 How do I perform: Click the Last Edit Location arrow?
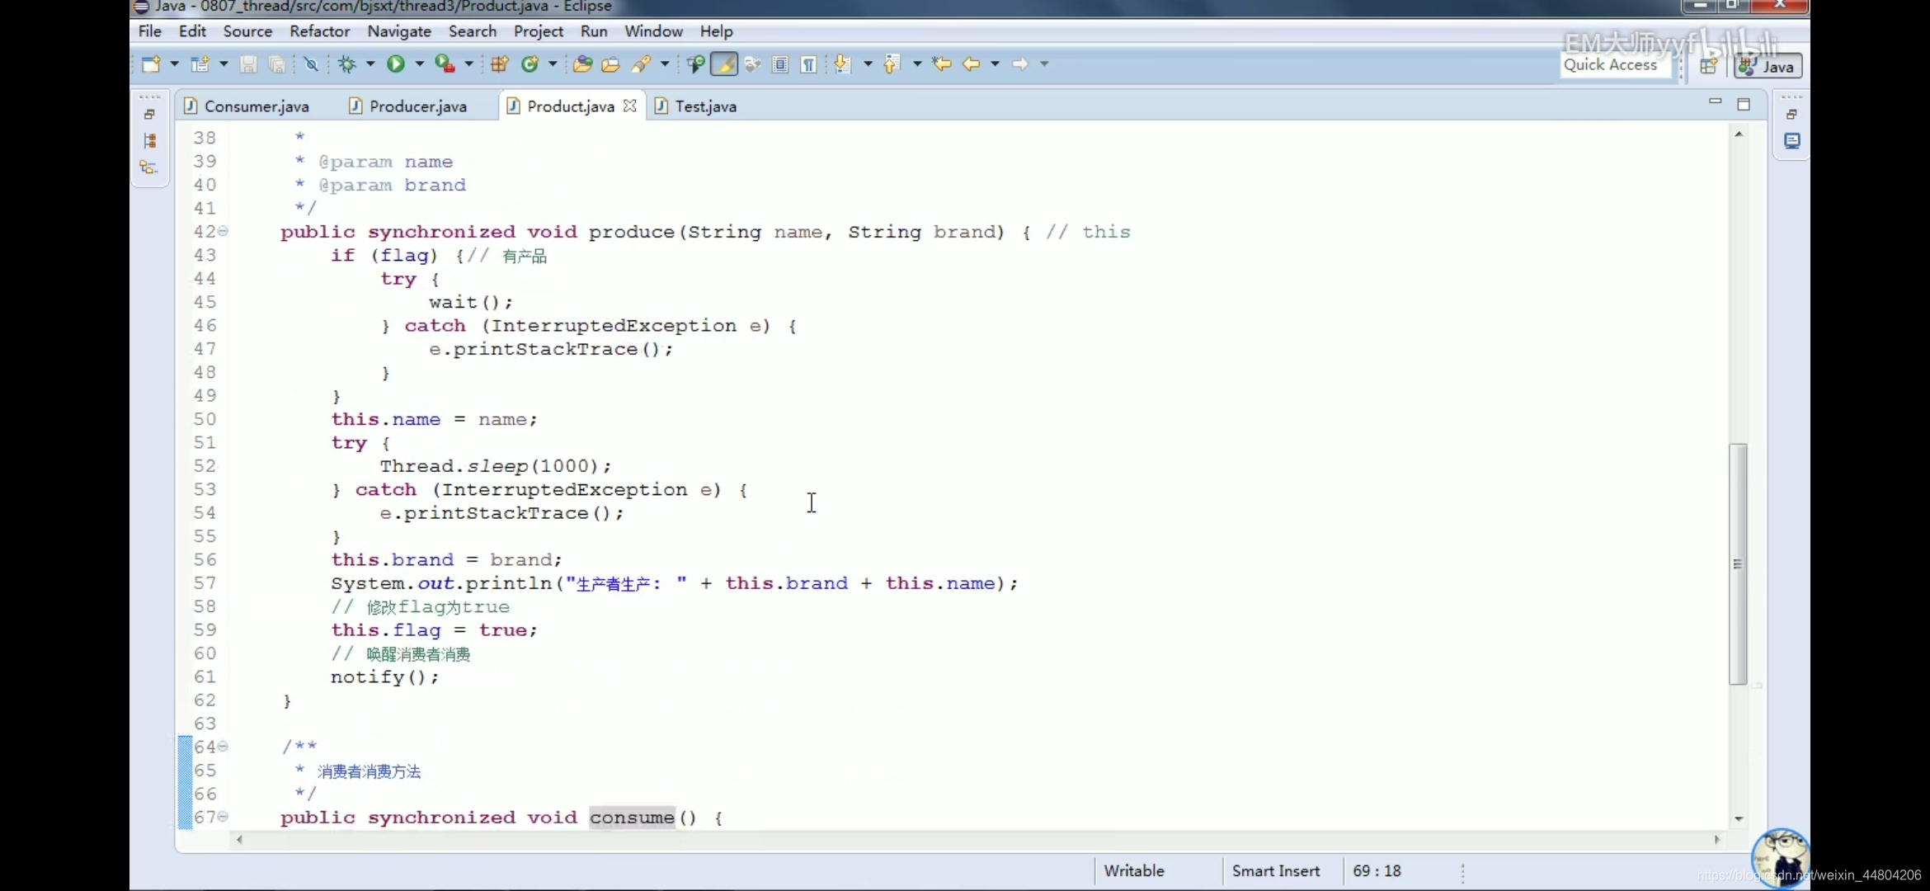tap(941, 64)
